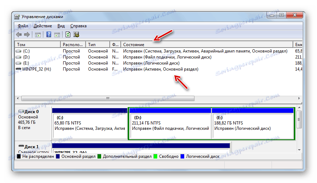Select the (D:) row in volume list

pos(159,57)
